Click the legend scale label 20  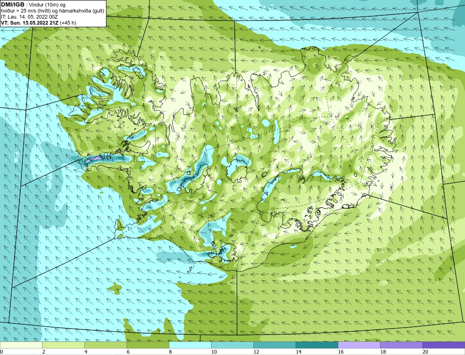coord(425,352)
